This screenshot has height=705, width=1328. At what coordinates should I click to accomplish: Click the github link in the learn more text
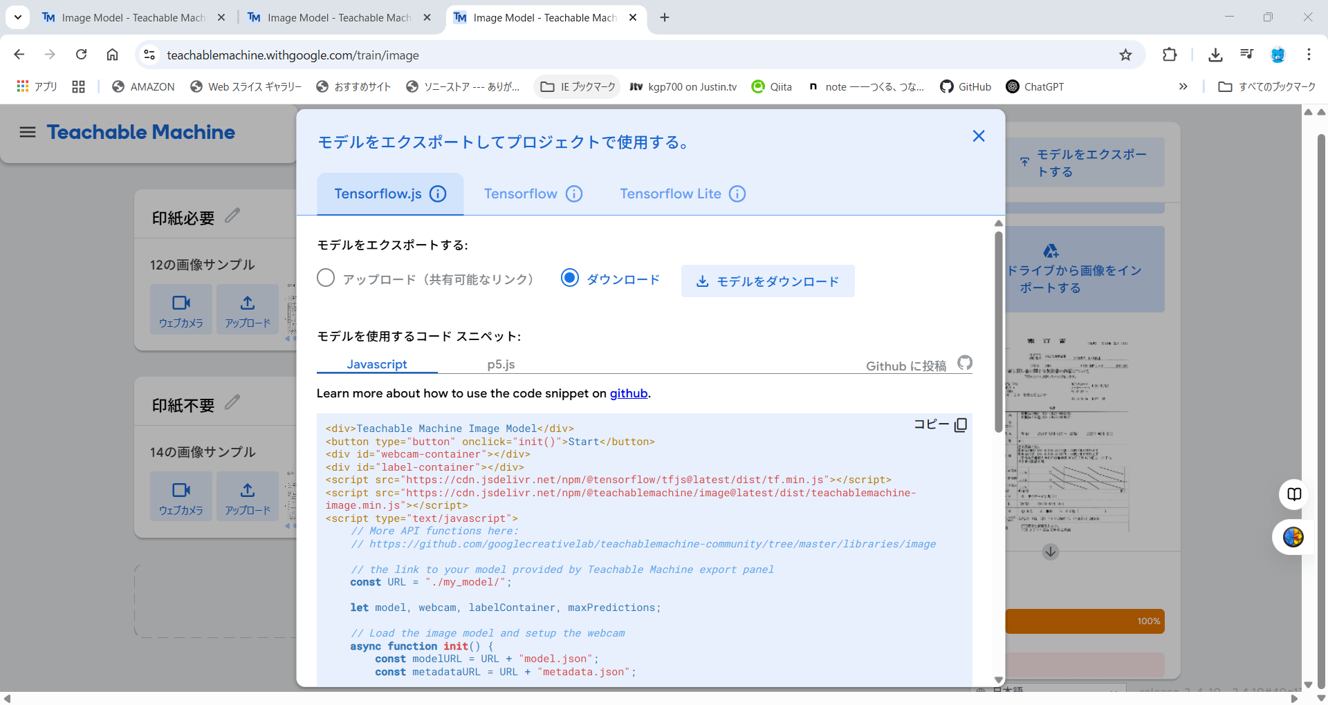(628, 393)
